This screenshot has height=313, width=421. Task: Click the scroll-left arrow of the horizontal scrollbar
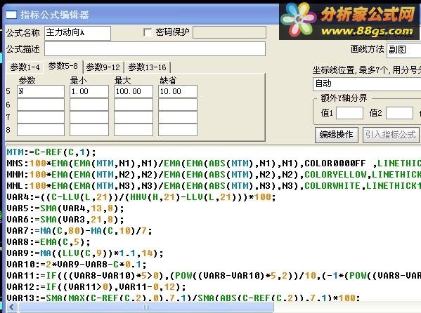click(12, 307)
